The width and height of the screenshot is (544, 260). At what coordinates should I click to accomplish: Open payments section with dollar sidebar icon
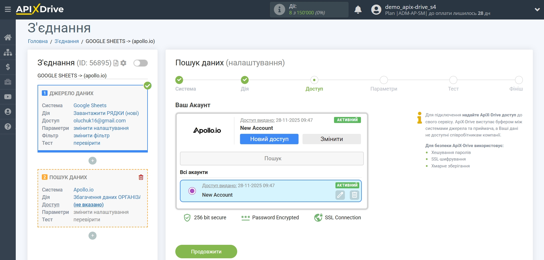[x=8, y=67]
